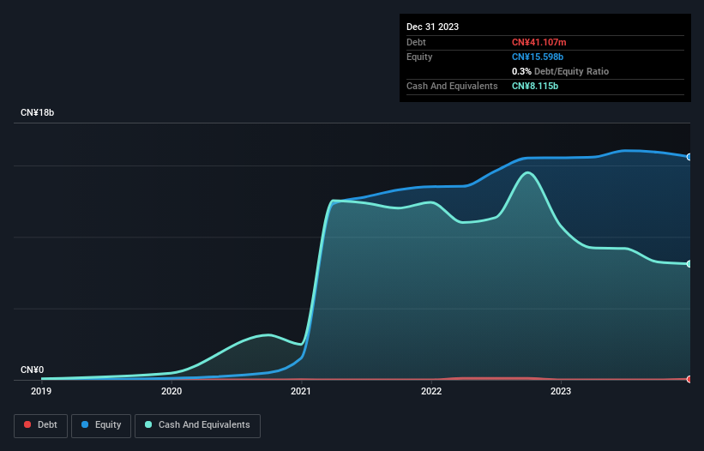Click Cash And Equivalents label in tooltip
This screenshot has width=704, height=451.
pos(452,86)
